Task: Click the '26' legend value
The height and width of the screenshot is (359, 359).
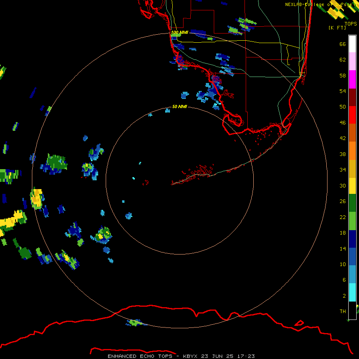Action: 343,201
